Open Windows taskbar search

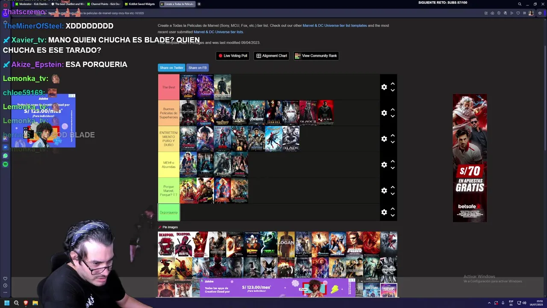[x=16, y=303]
